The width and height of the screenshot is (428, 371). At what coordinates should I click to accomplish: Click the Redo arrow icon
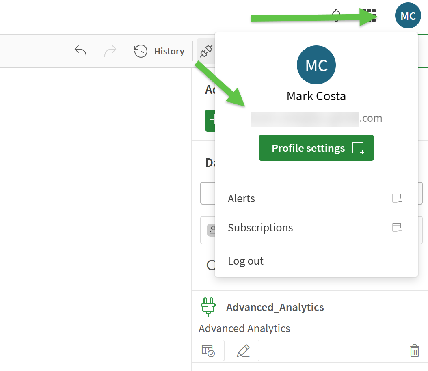[110, 51]
